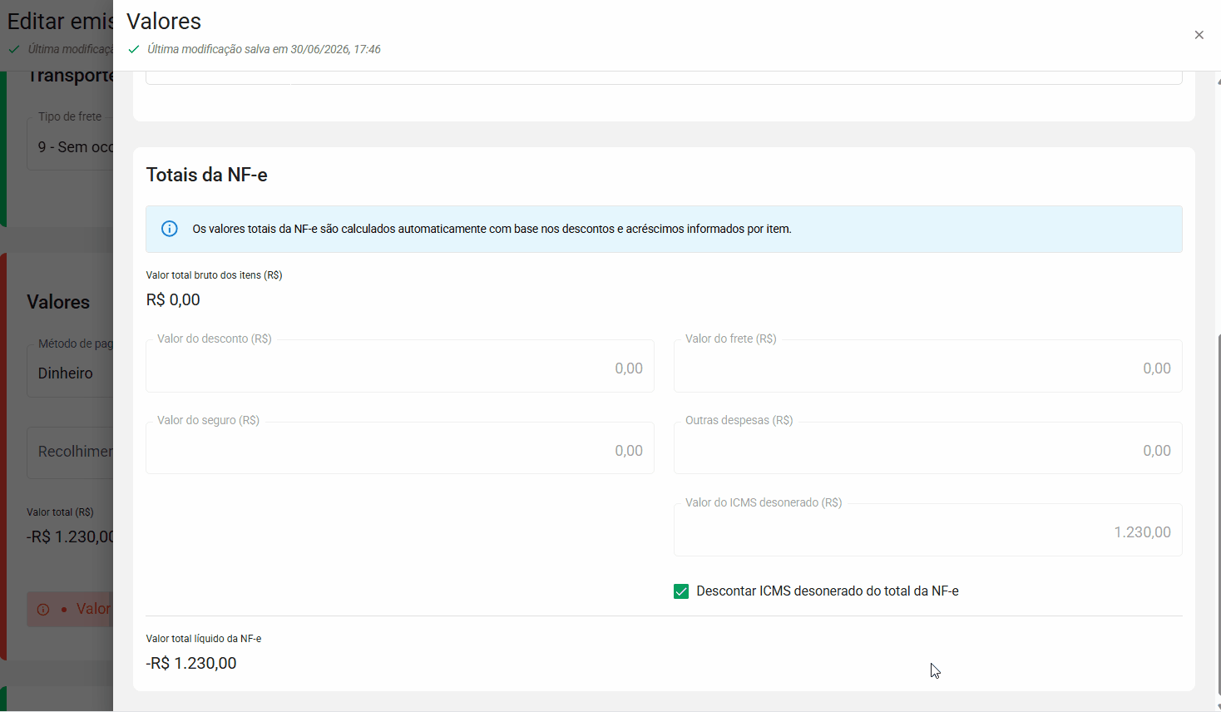
Task: Click the Totais da NF-e heading
Action: coord(207,175)
